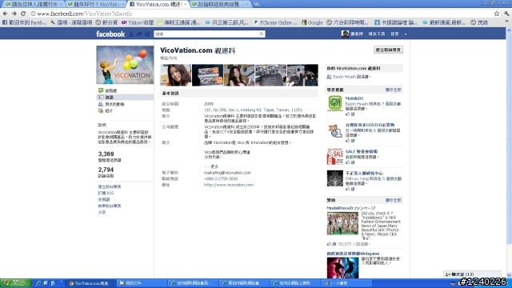512x288 pixels.
Task: Show all sponsored items via 顯示全部
Action: pyautogui.click(x=393, y=200)
